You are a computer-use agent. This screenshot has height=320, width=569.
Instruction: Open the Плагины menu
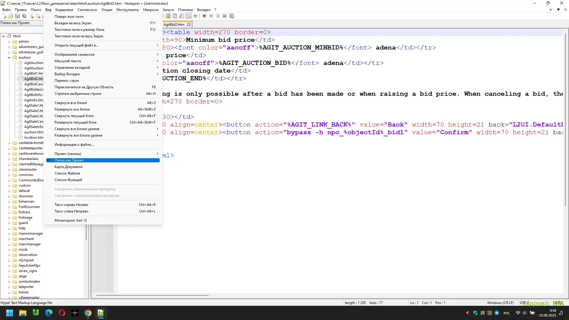[x=185, y=10]
